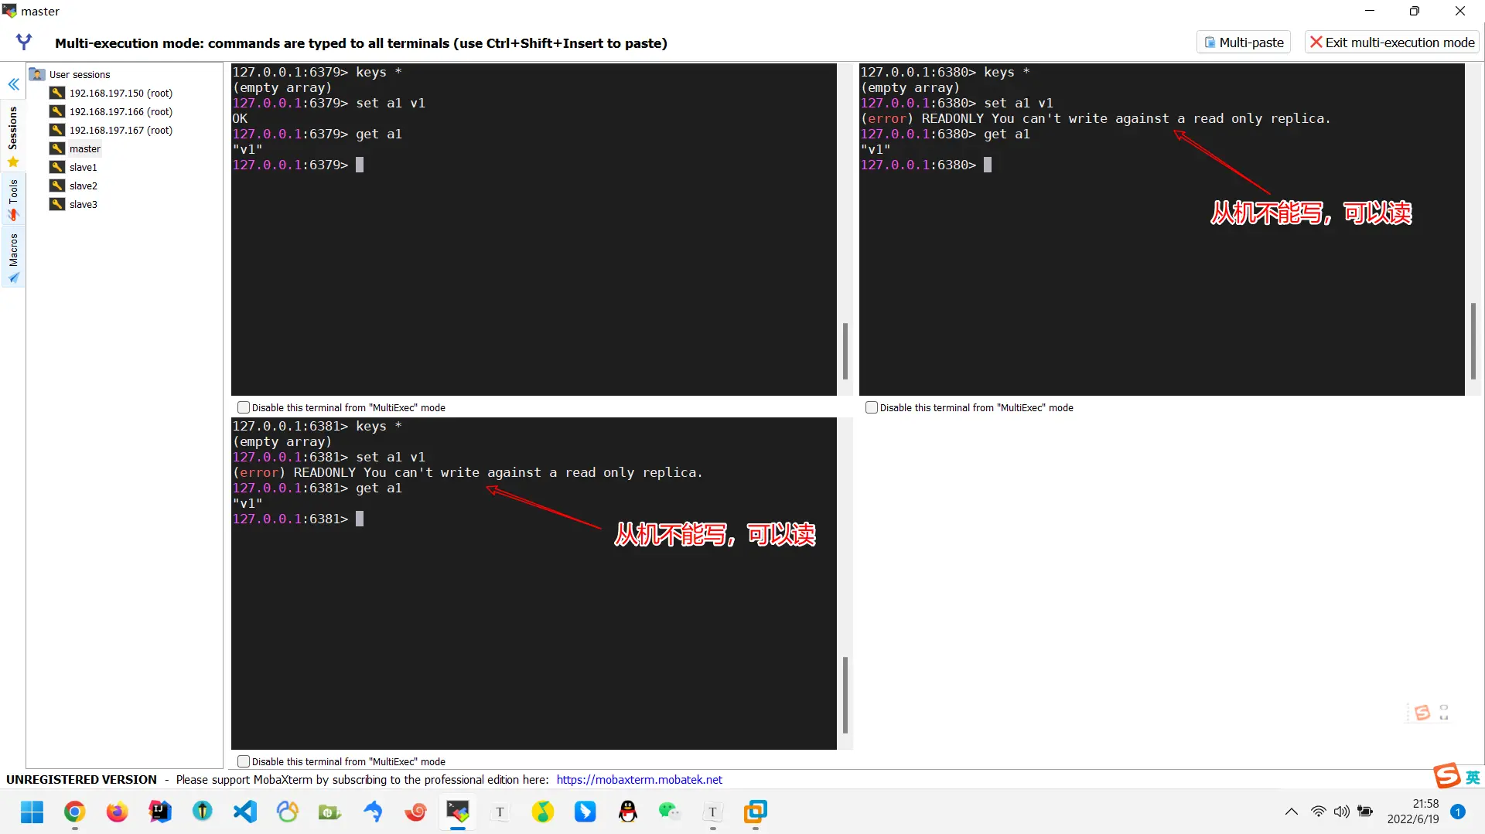Exit multi-execution mode
This screenshot has width=1485, height=834.
point(1391,43)
